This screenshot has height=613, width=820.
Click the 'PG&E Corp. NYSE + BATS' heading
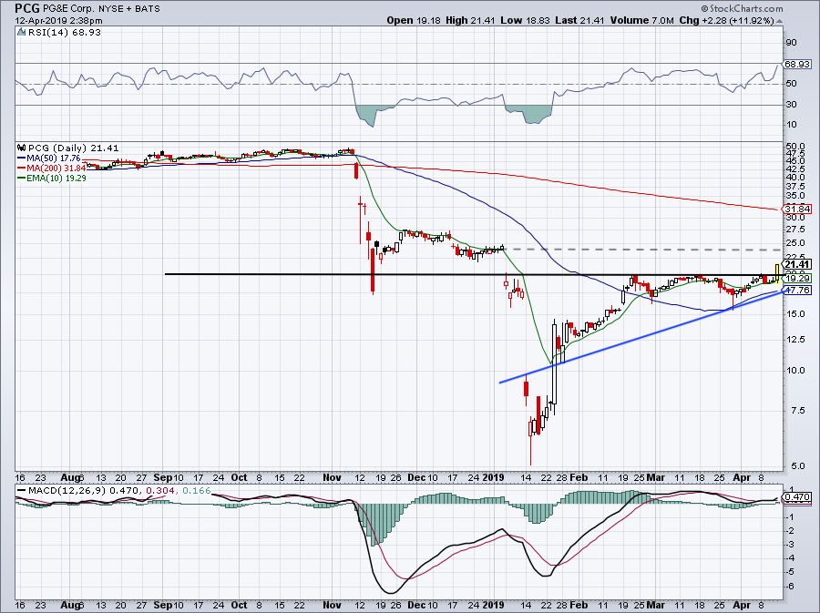point(101,9)
